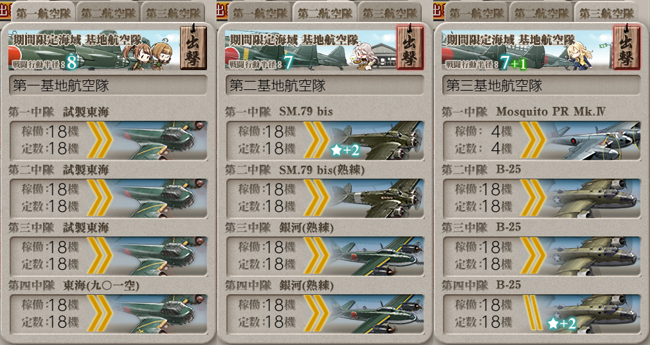Open 第二航空隊 tab in right panel
This screenshot has width=650, height=345.
tap(541, 13)
